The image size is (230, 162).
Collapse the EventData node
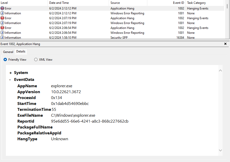pos(10,80)
